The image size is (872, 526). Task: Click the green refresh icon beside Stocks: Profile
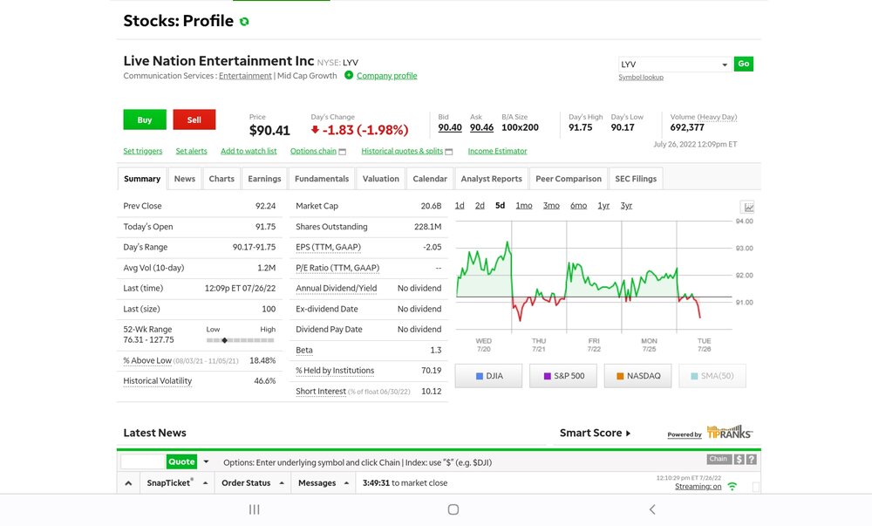coord(244,22)
